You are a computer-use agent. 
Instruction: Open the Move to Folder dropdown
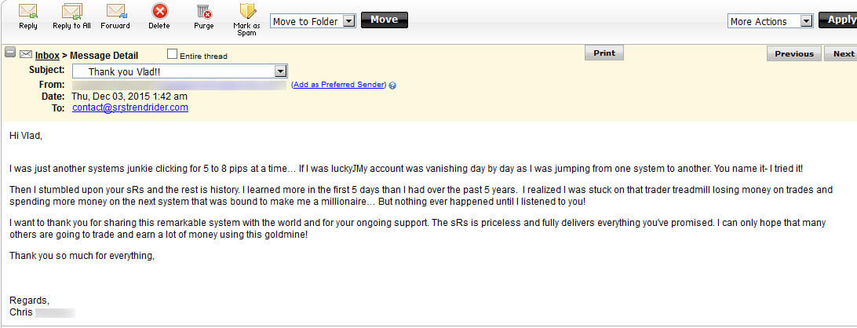[349, 21]
